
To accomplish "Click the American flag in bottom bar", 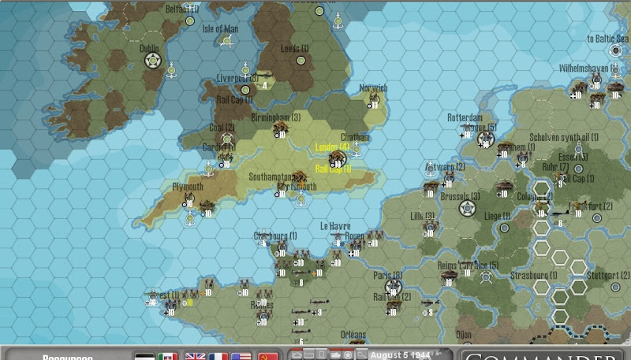I will (241, 356).
